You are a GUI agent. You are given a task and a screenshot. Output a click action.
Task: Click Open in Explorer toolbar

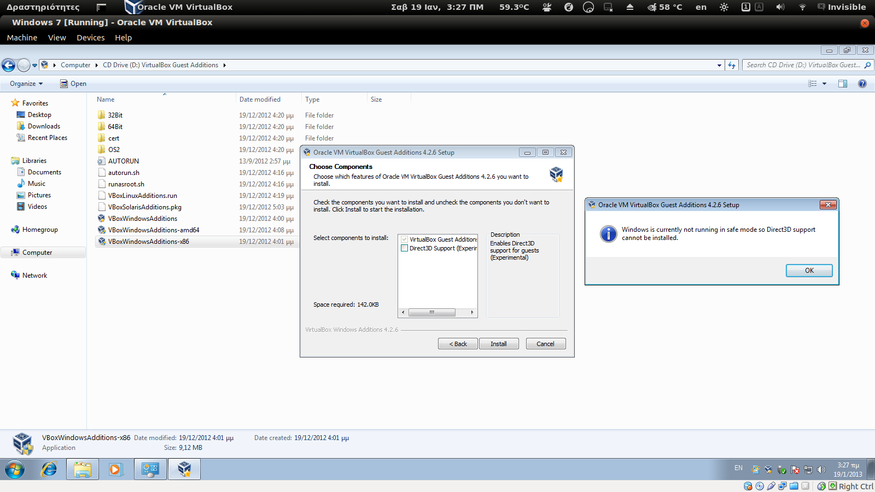73,84
